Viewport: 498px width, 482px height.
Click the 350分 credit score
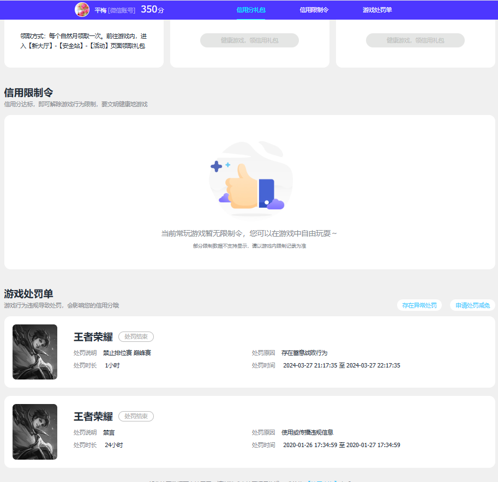point(152,9)
